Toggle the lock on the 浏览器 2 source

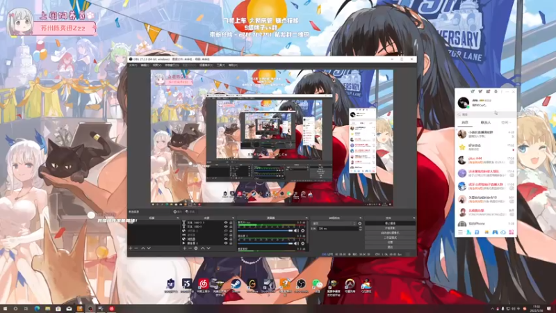(x=231, y=231)
